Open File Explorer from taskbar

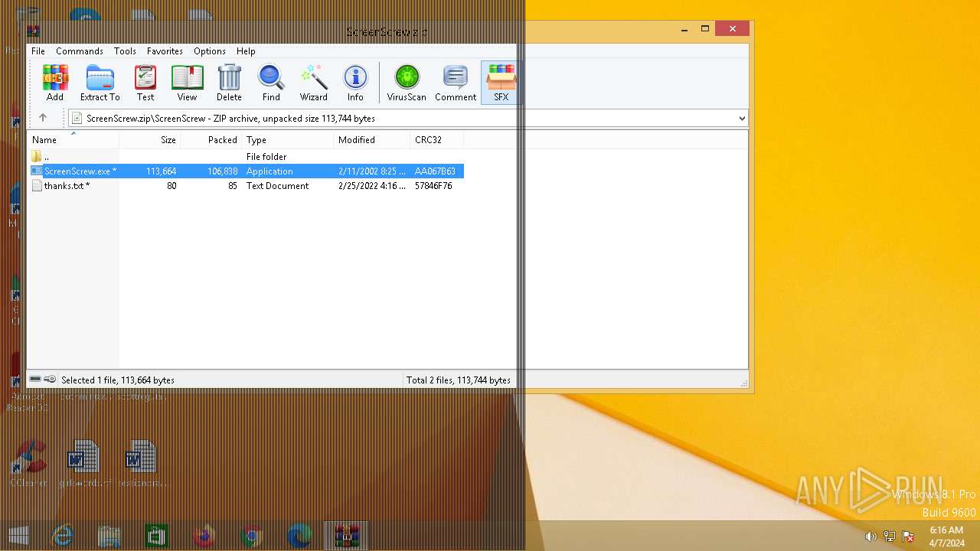(109, 536)
